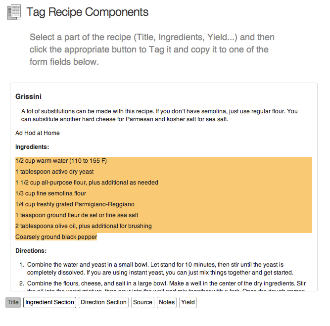Click the Directions heading in recipe

(31, 251)
